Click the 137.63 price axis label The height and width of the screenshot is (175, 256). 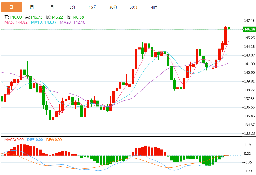(x=249, y=99)
